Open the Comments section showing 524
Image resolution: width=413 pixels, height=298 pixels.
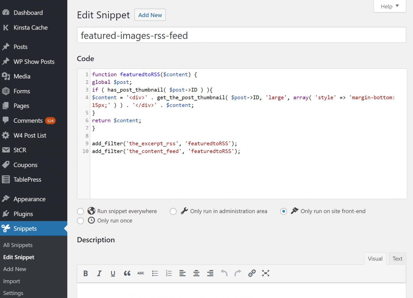[28, 120]
